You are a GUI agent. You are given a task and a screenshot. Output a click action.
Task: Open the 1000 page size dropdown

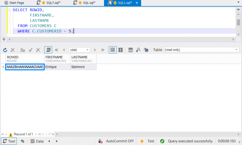click(87, 50)
